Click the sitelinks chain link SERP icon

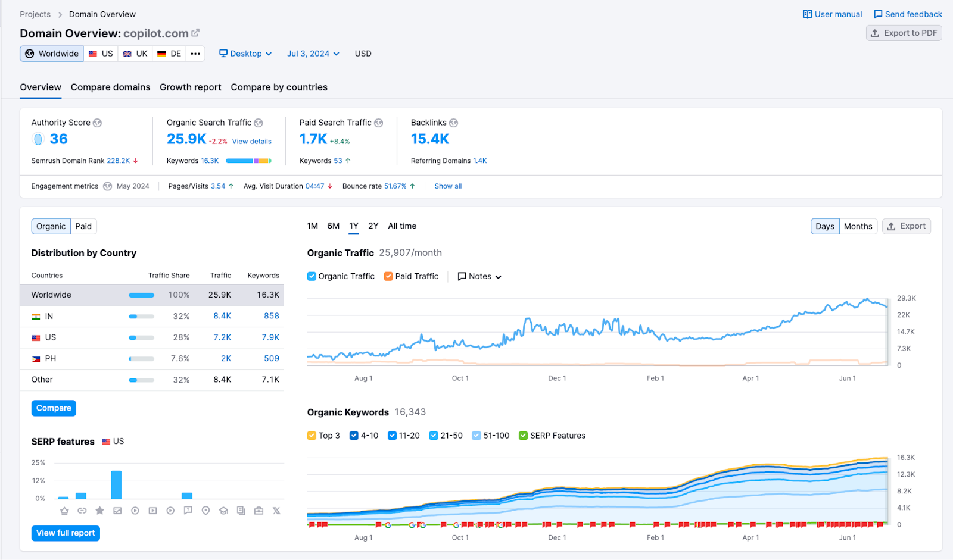(x=82, y=511)
